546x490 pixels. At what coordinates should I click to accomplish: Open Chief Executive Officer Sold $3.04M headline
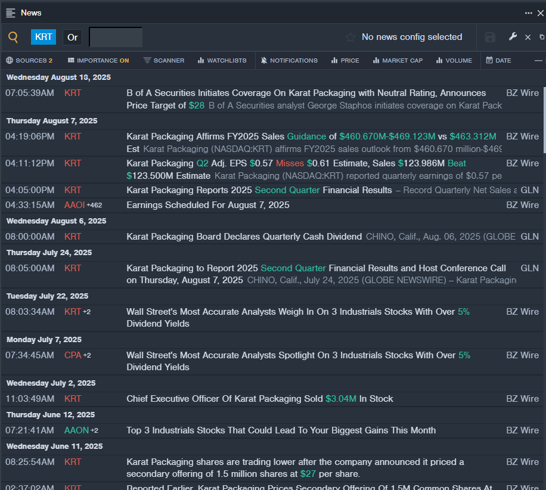tap(260, 399)
